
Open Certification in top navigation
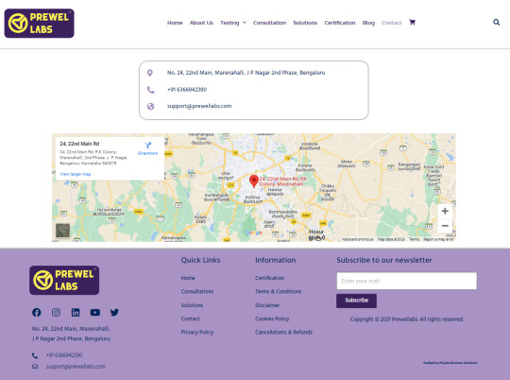tap(340, 23)
